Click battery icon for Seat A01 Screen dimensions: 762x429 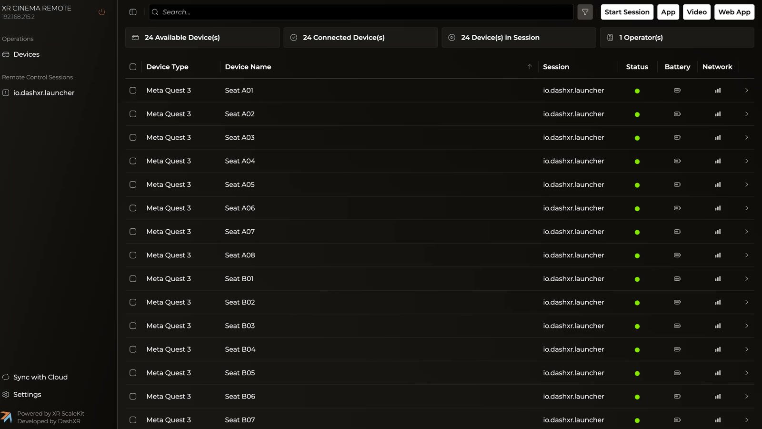[677, 91]
